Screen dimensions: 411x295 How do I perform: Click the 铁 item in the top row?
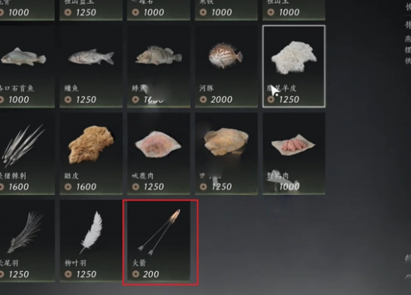pyautogui.click(x=226, y=10)
